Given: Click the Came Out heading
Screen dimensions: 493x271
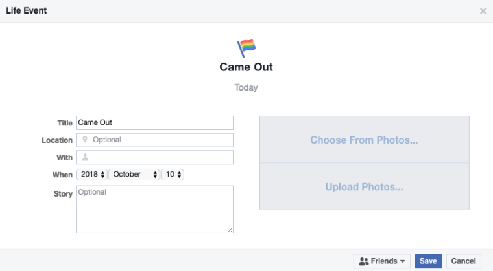Looking at the screenshot, I should click(246, 67).
